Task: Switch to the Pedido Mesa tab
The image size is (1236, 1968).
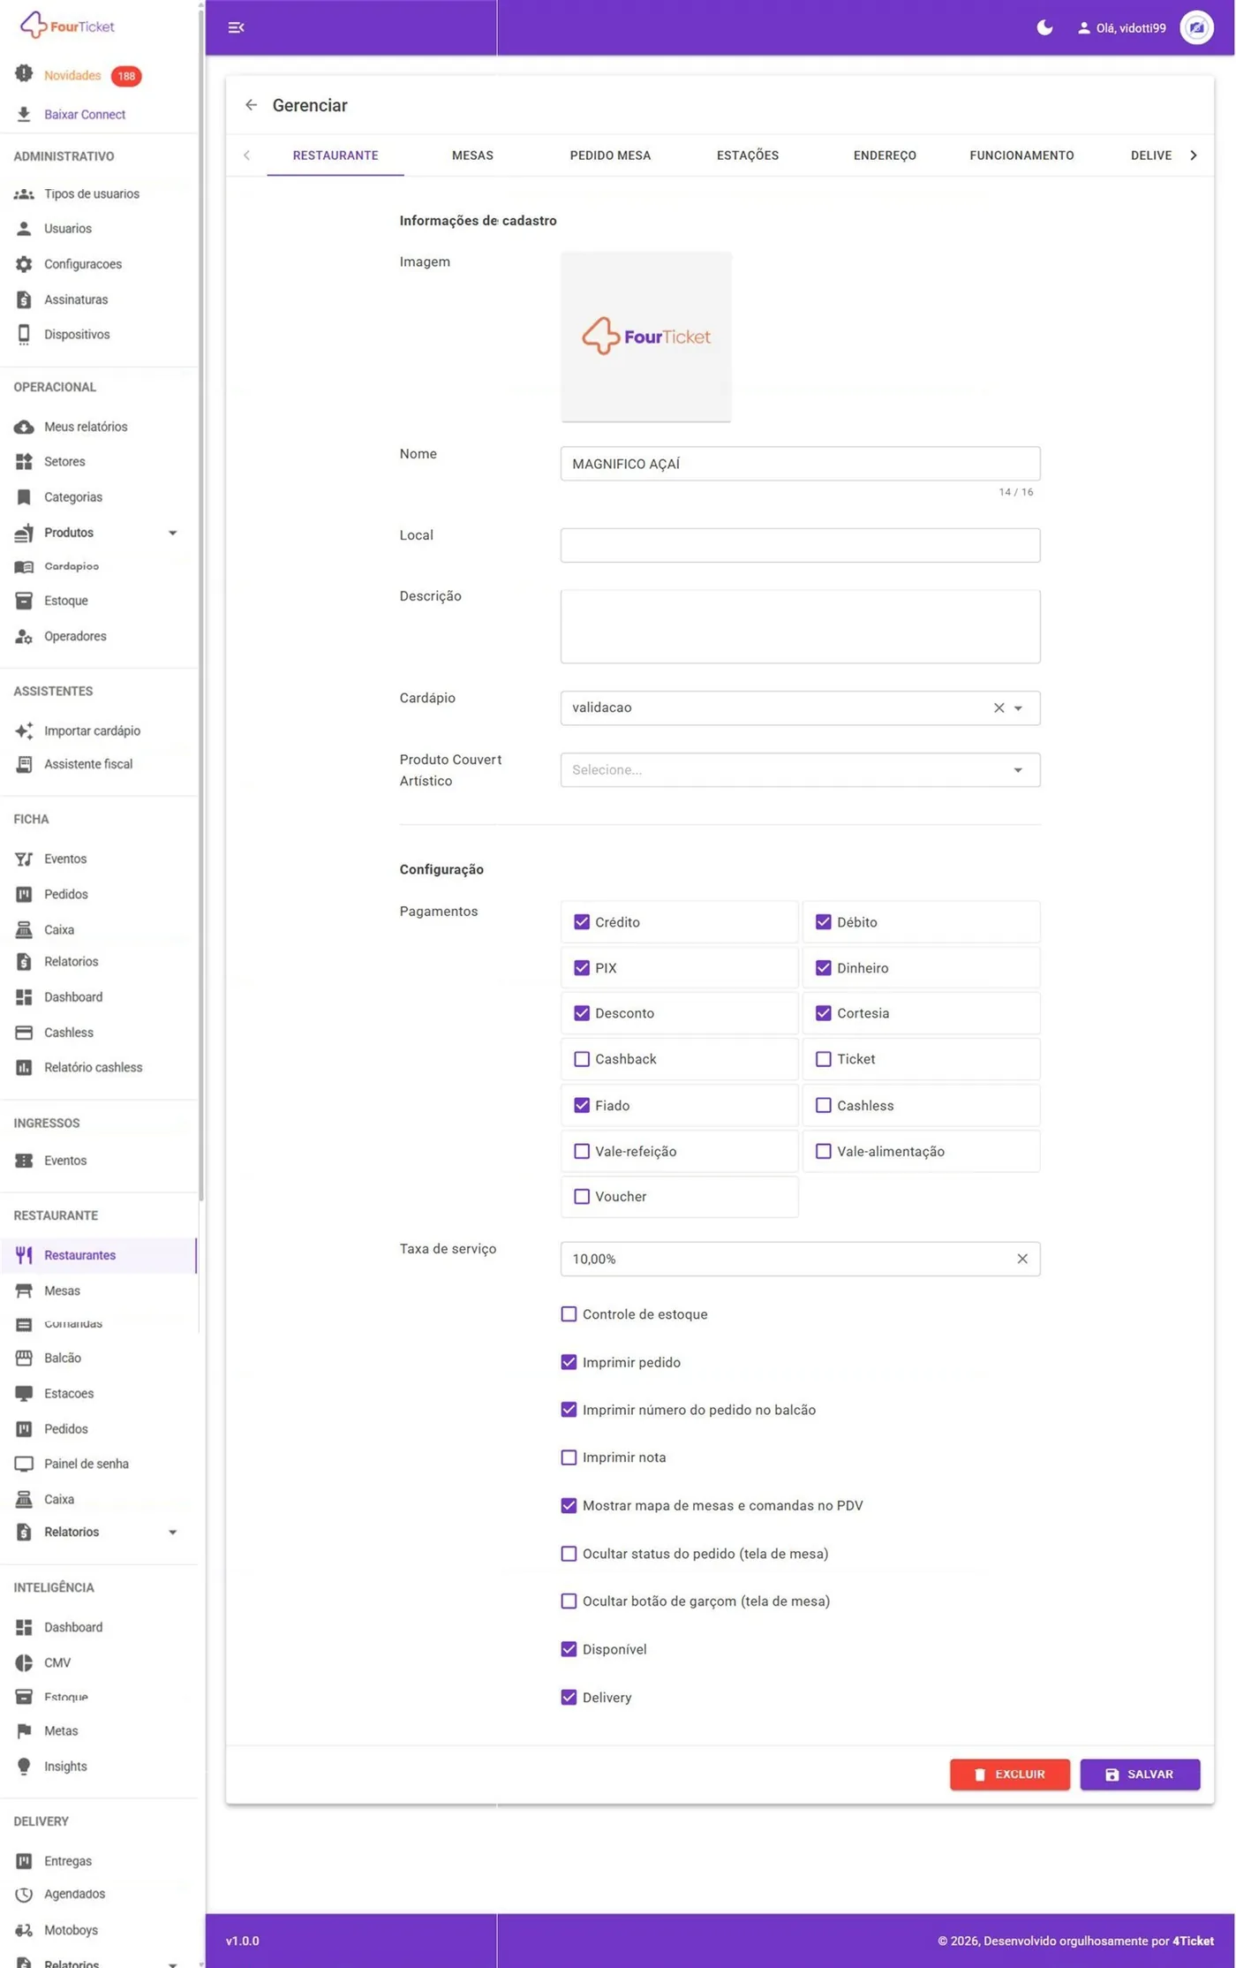Action: pos(610,155)
